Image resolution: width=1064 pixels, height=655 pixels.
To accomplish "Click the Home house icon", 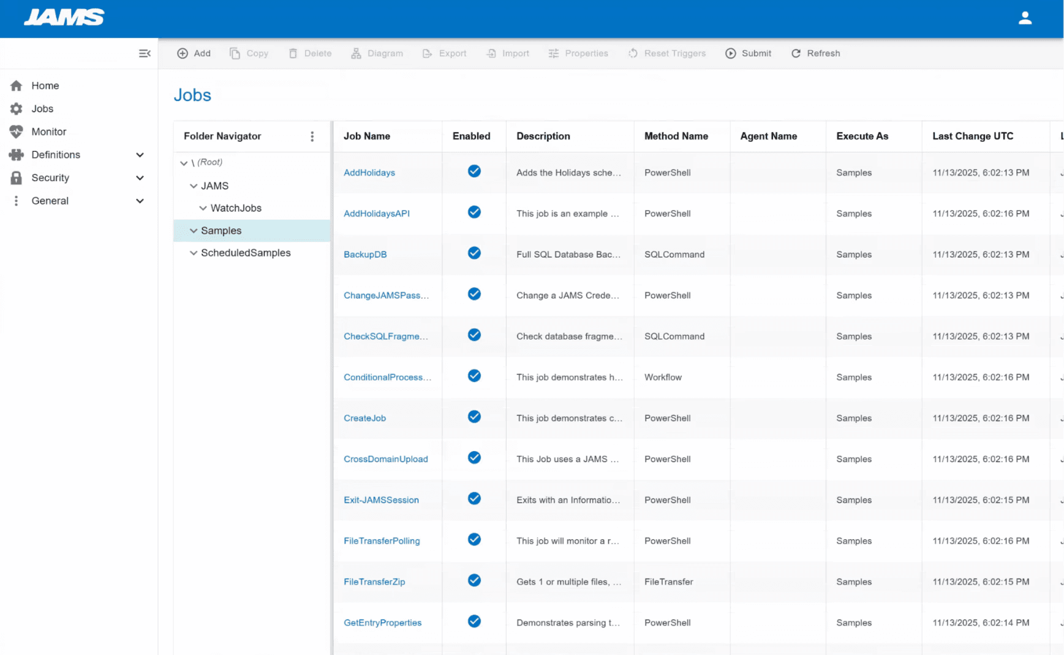I will click(16, 86).
